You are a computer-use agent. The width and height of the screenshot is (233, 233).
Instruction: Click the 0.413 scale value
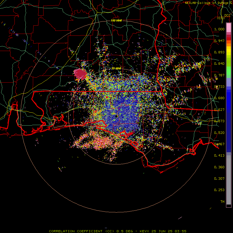coord(219,155)
